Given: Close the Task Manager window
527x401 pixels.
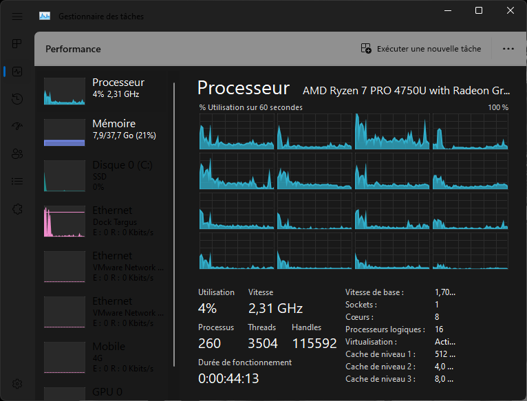Looking at the screenshot, I should click(x=510, y=11).
